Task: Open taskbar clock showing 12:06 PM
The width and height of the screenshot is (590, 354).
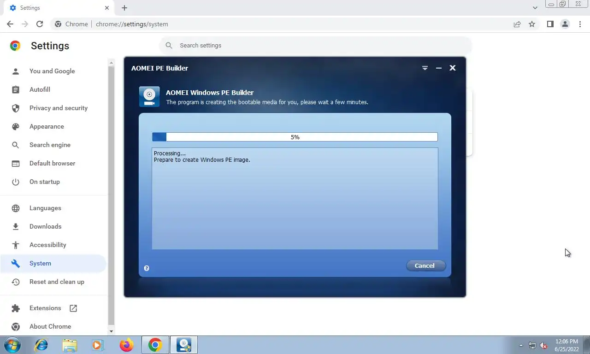Action: point(566,345)
